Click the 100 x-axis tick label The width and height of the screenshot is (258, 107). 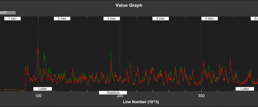(38, 96)
